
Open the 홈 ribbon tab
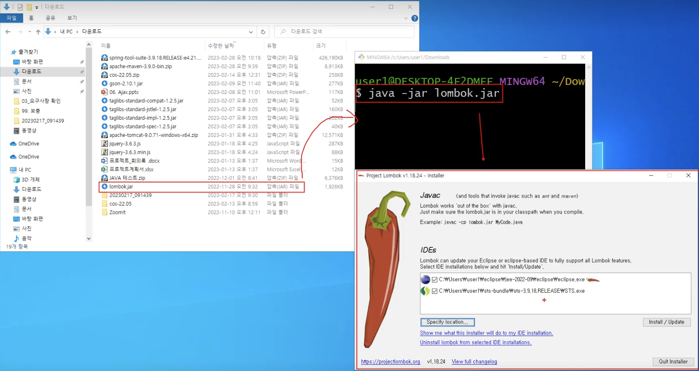tap(31, 18)
